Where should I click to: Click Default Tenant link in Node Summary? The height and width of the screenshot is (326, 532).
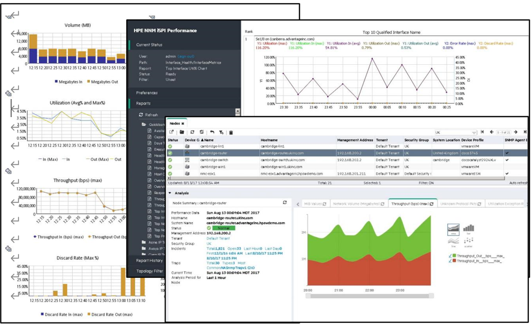217,238
